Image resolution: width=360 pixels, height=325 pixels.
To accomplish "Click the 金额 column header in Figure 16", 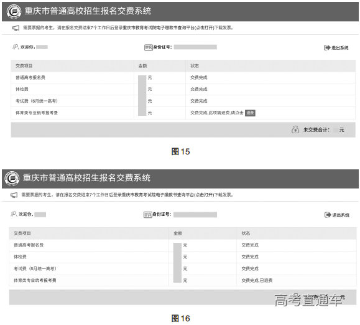I will [x=178, y=233].
